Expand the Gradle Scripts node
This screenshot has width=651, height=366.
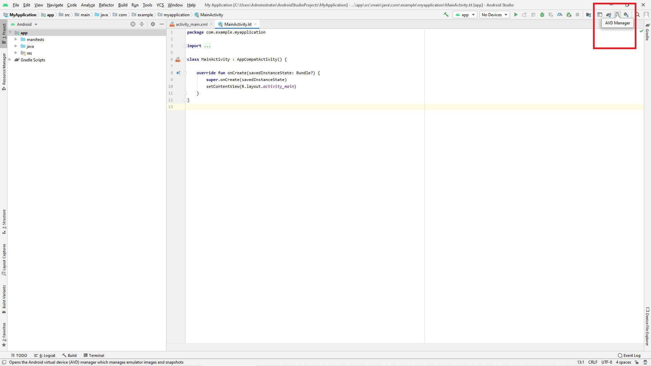tap(10, 60)
